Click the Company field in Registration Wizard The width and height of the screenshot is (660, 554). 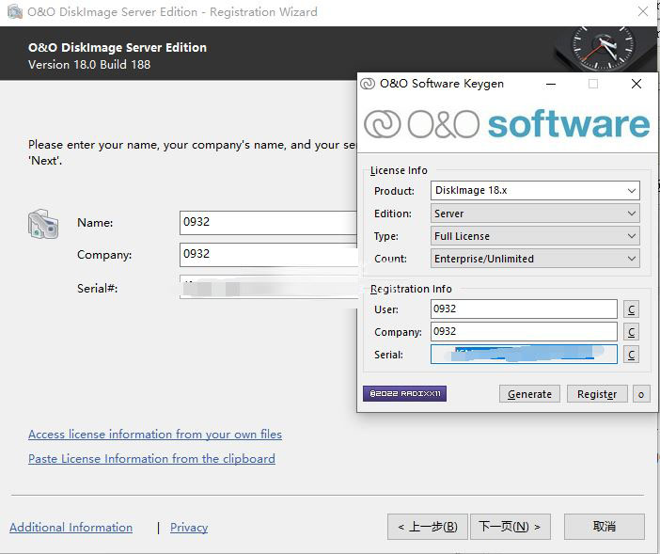[x=268, y=255]
